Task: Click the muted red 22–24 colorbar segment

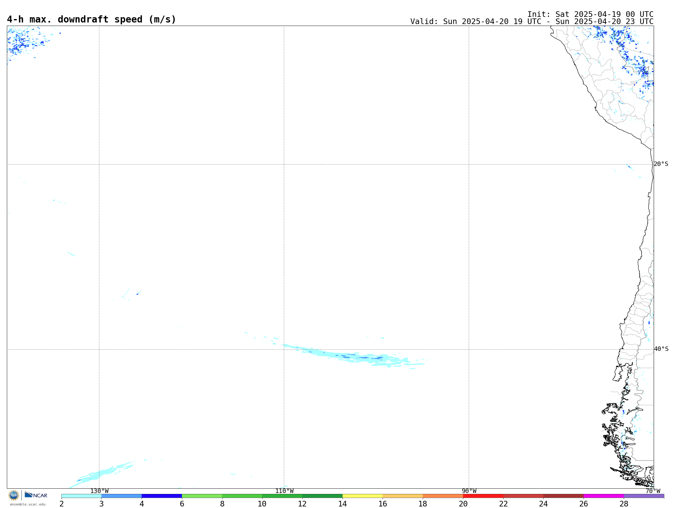Action: click(x=523, y=496)
